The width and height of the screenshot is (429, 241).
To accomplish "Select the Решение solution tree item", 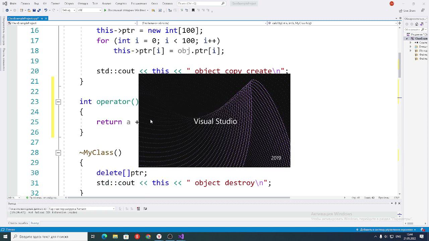I will click(418, 34).
